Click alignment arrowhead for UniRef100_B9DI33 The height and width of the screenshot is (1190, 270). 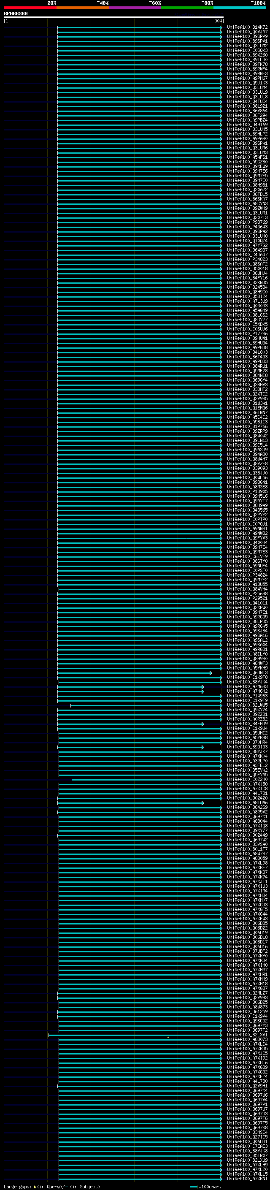tap(202, 747)
